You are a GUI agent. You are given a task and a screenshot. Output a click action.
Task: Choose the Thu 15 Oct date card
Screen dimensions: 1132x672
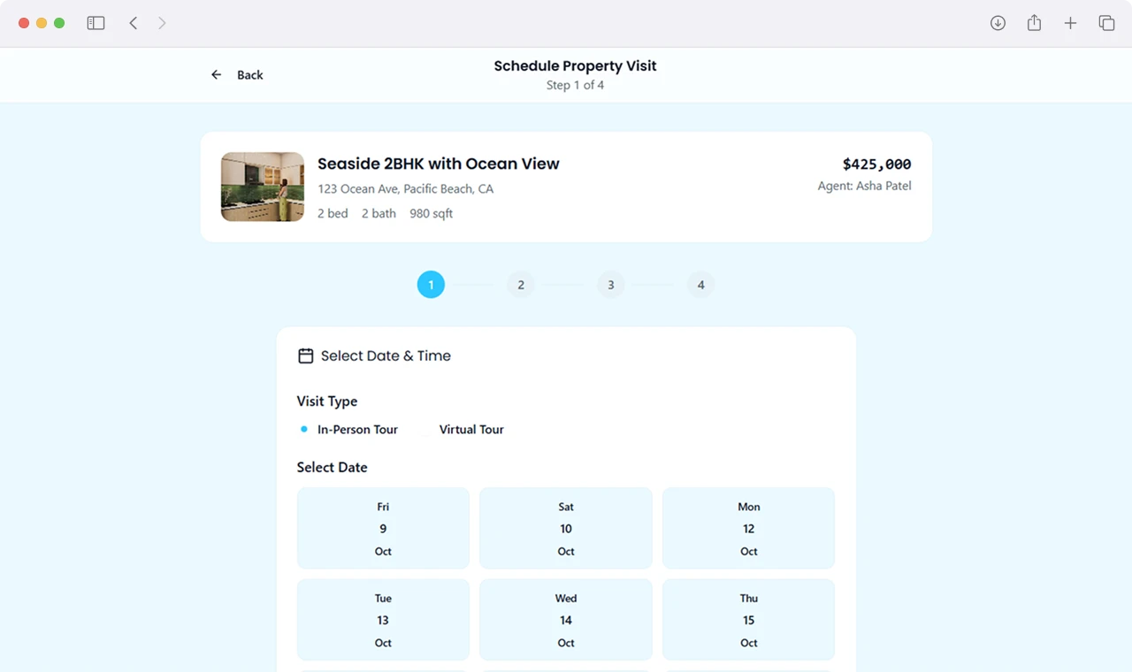[748, 620]
